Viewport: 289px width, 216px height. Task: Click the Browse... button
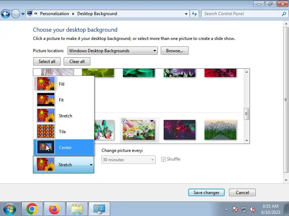174,51
